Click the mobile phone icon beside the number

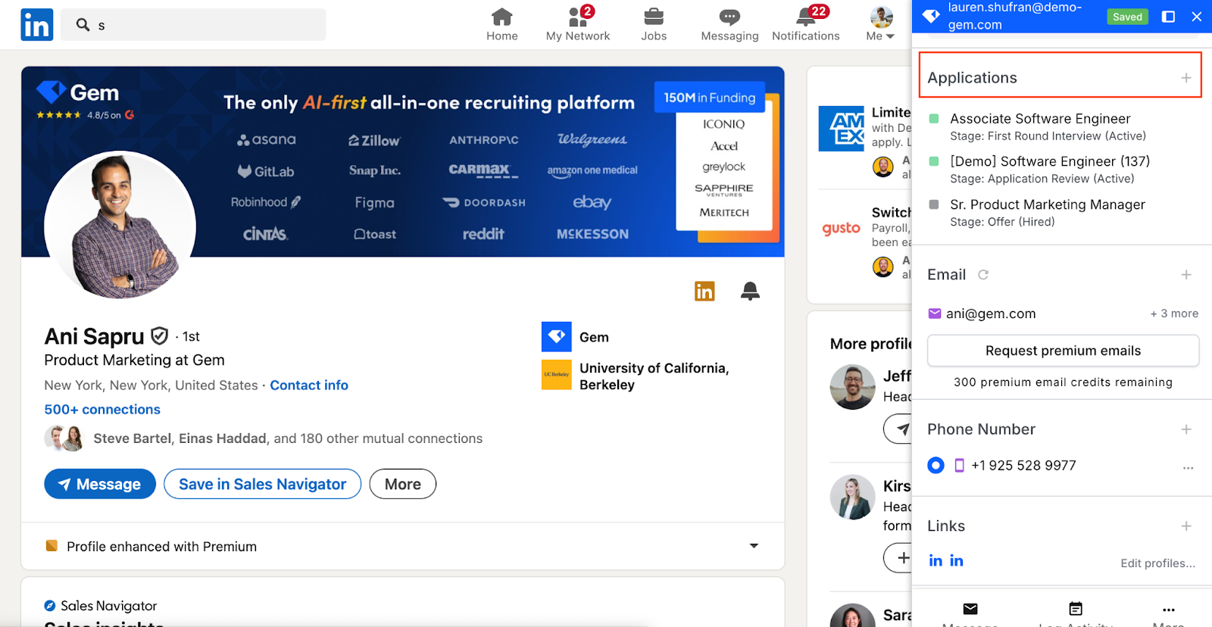[959, 465]
